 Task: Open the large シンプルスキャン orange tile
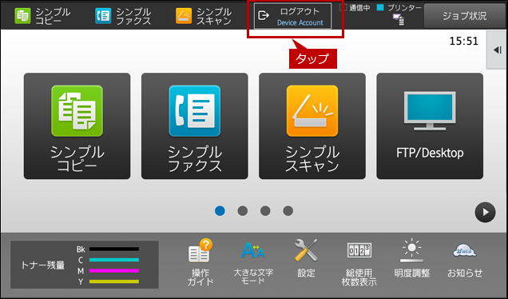312,126
